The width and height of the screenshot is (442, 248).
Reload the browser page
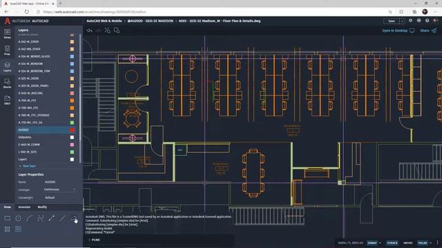pyautogui.click(x=26, y=12)
